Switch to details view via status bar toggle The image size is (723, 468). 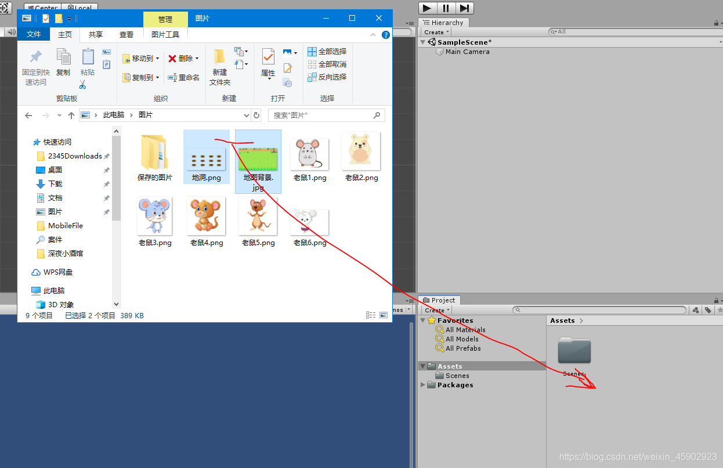(371, 315)
